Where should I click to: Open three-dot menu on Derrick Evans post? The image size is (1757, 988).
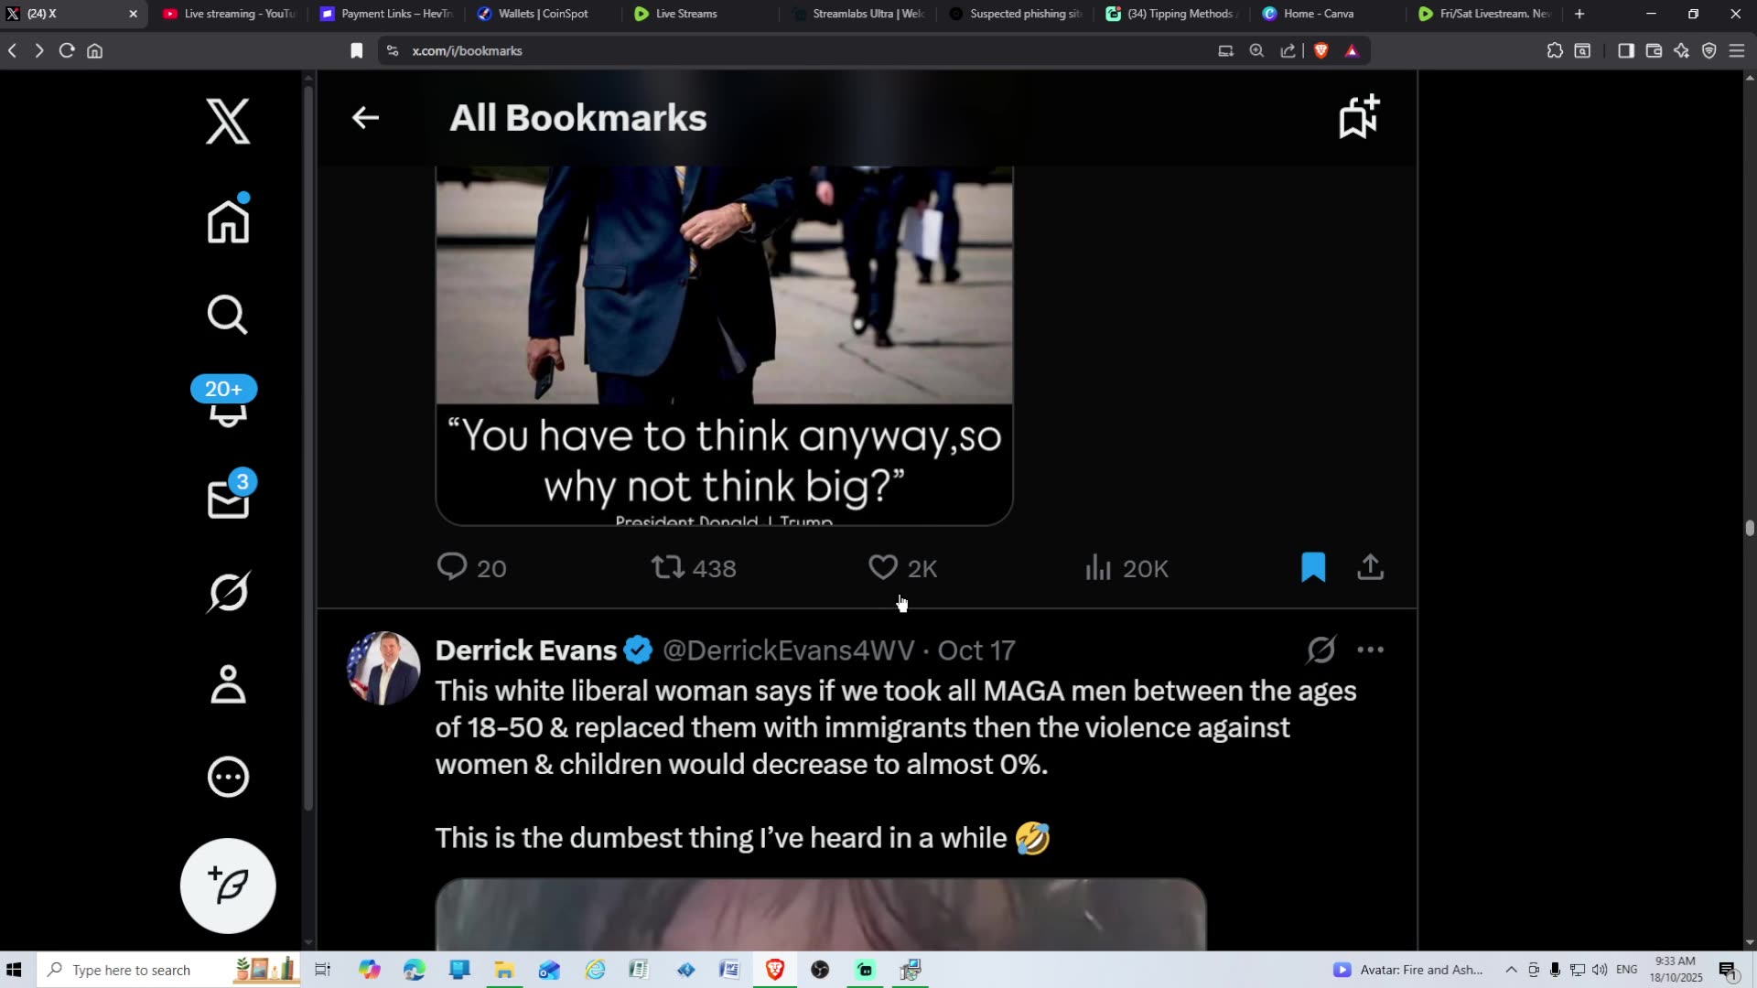coord(1370,650)
